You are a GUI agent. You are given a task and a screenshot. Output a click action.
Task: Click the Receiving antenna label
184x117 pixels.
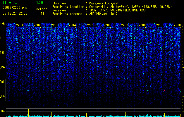click(x=67, y=14)
